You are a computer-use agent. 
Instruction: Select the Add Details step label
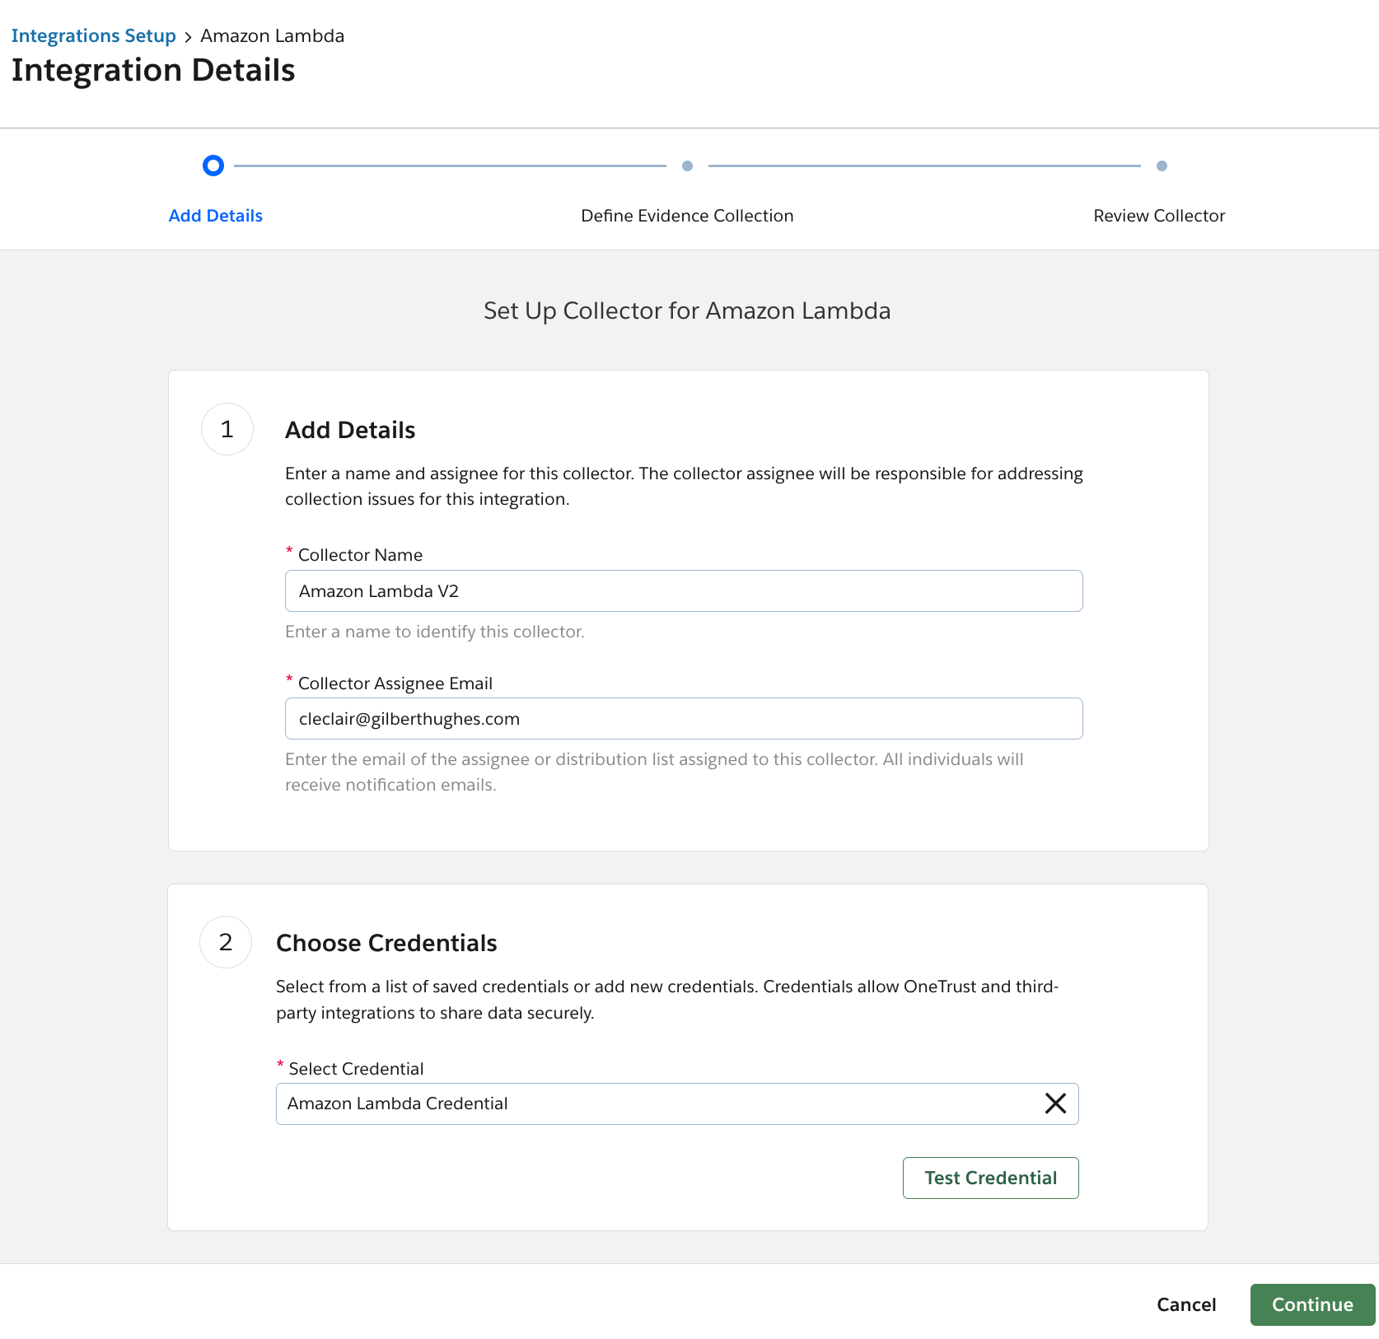pyautogui.click(x=215, y=216)
